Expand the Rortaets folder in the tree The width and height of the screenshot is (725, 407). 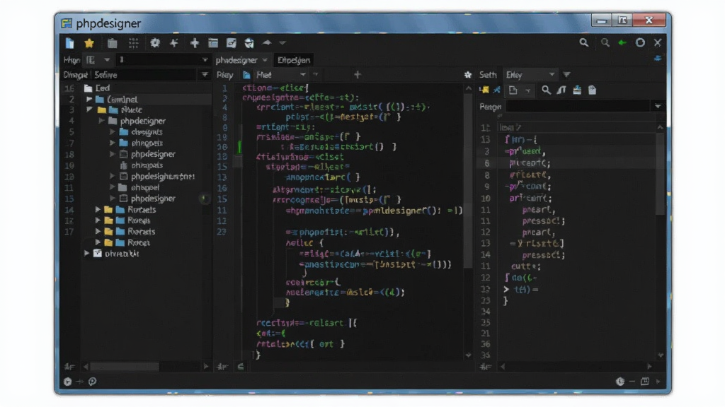(98, 209)
